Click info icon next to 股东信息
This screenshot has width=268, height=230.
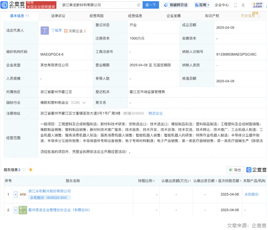[x=24, y=170]
